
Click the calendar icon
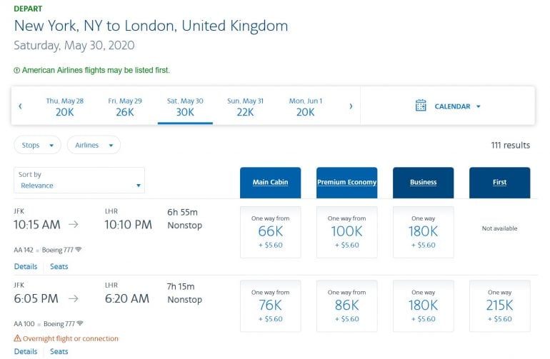(421, 106)
